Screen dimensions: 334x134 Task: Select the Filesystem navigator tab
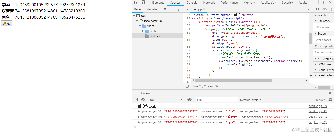point(153,9)
